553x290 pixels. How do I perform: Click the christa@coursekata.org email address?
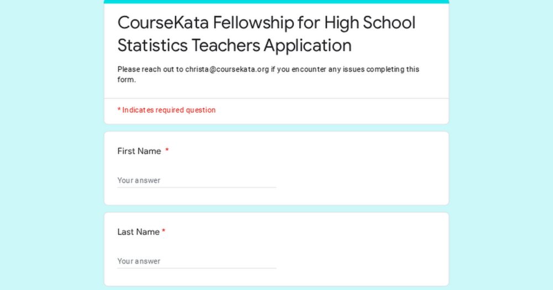227,70
